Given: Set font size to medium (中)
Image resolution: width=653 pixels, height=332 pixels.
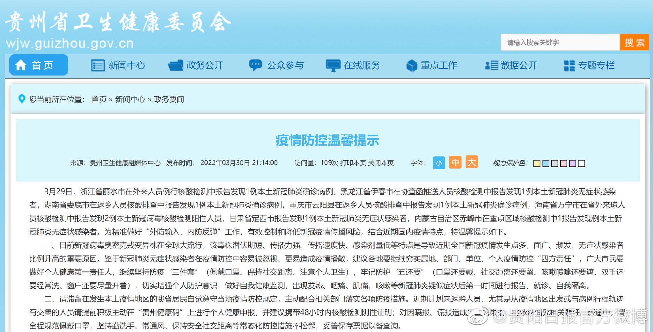Looking at the screenshot, I should [x=455, y=162].
